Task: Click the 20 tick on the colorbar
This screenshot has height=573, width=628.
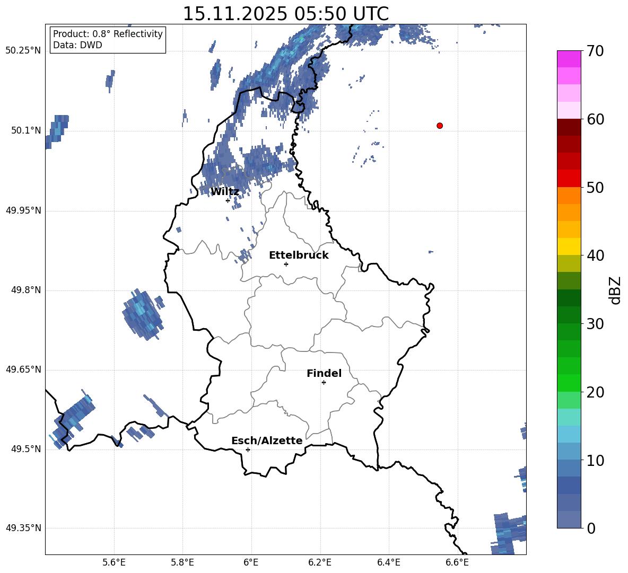Action: (595, 392)
